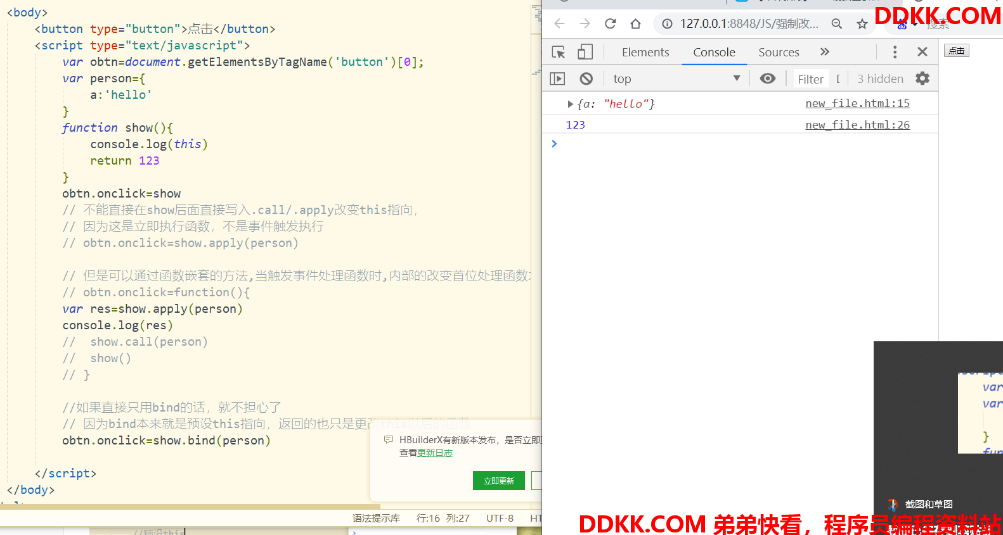Image resolution: width=1003 pixels, height=535 pixels.
Task: Show the console sidebar
Action: coord(557,79)
